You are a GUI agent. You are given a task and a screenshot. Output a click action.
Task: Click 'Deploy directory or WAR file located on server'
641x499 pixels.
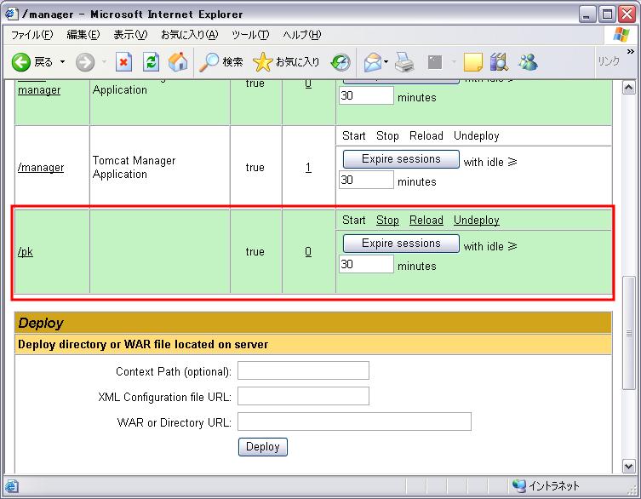[x=143, y=344]
